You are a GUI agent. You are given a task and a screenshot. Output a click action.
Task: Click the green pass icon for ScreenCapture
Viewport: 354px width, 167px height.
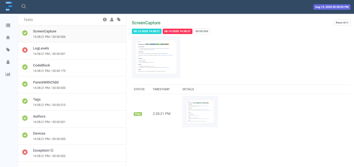click(25, 33)
